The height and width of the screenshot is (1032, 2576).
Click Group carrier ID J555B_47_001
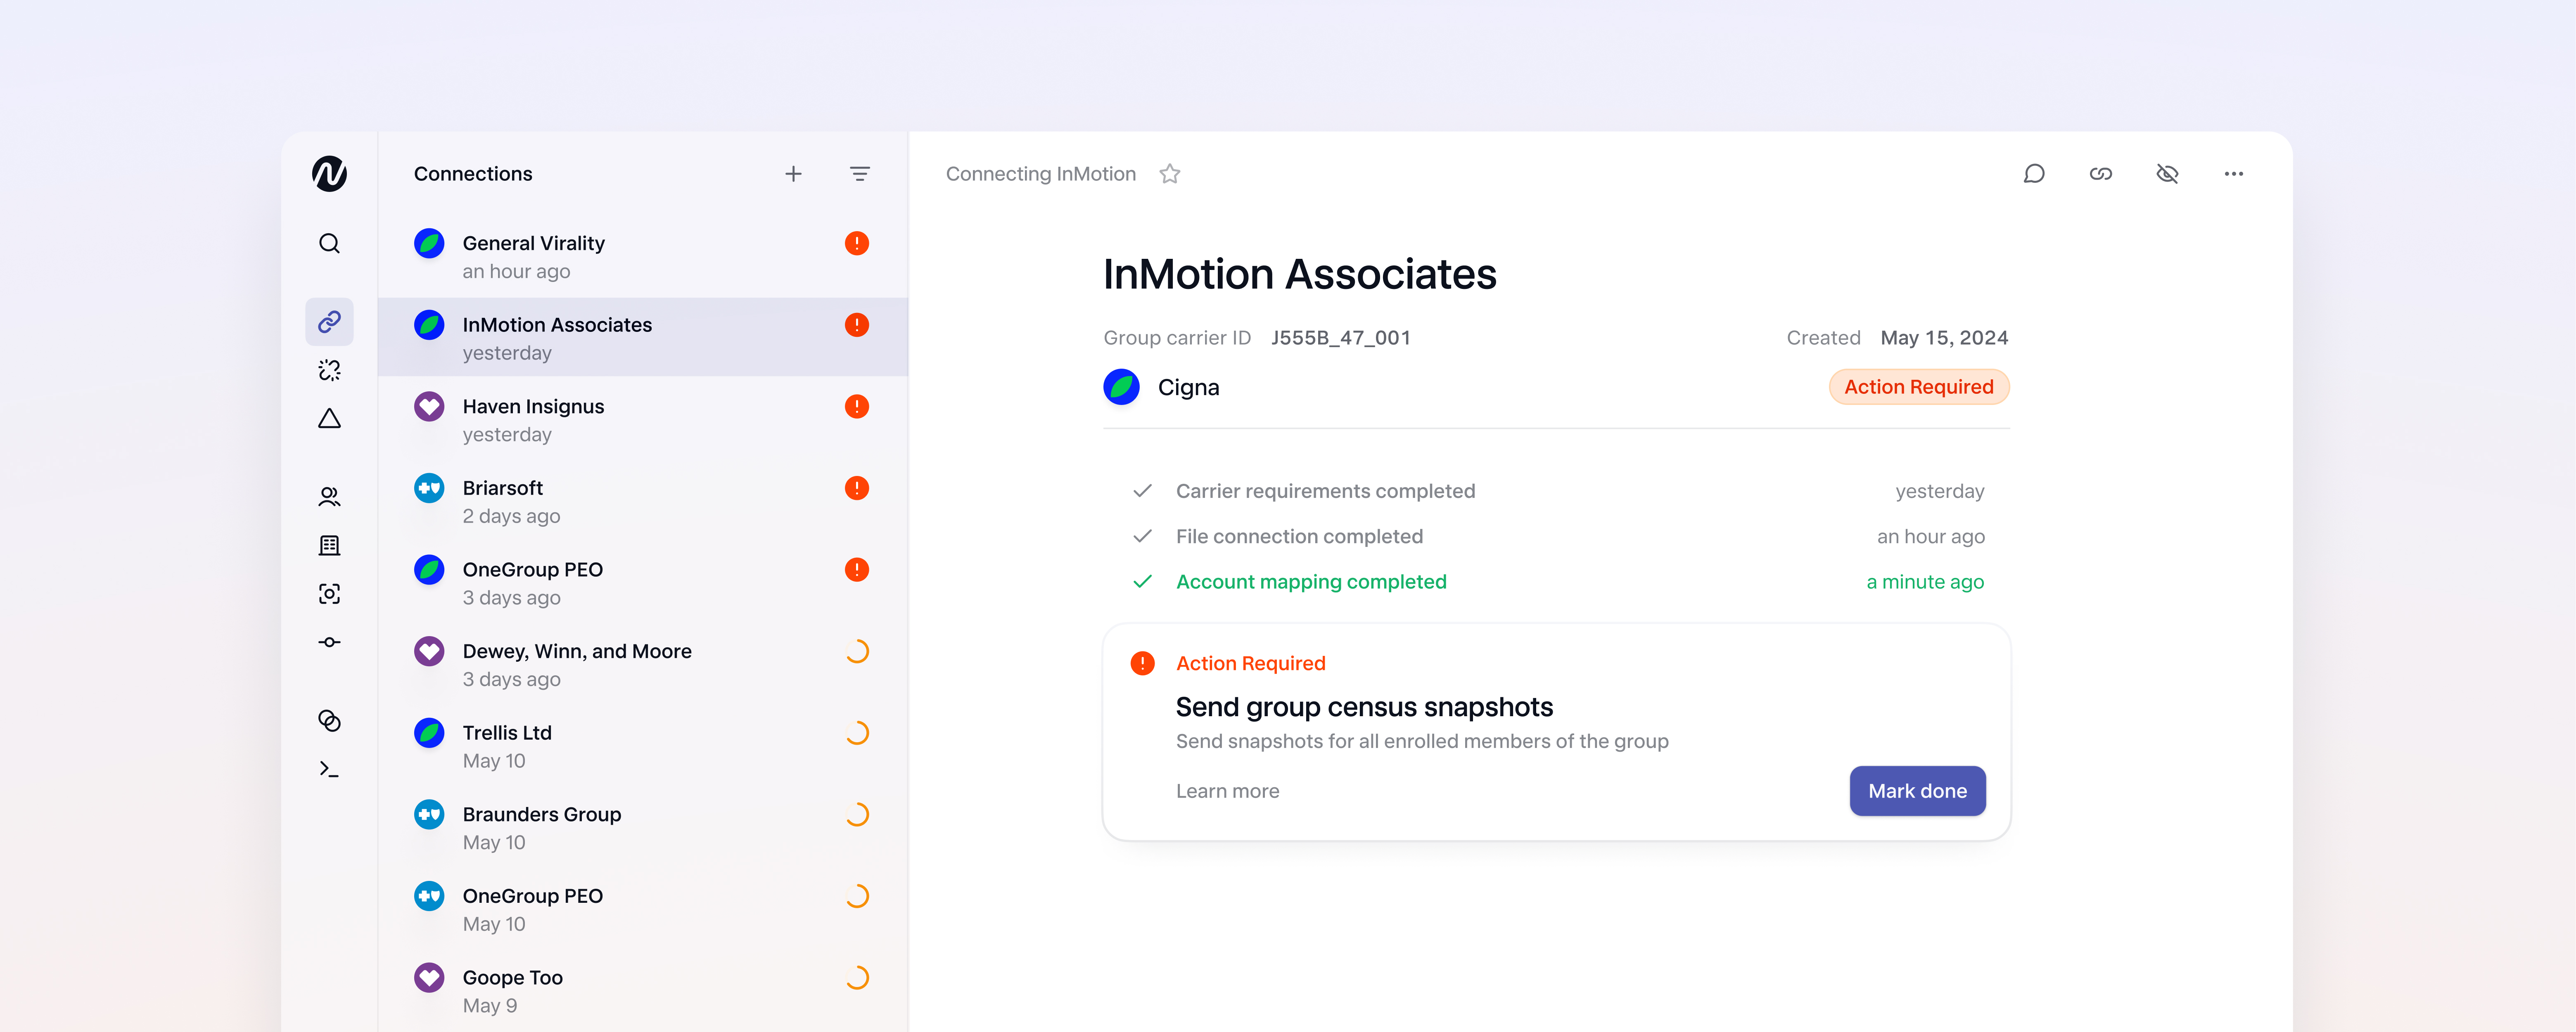pos(1340,338)
